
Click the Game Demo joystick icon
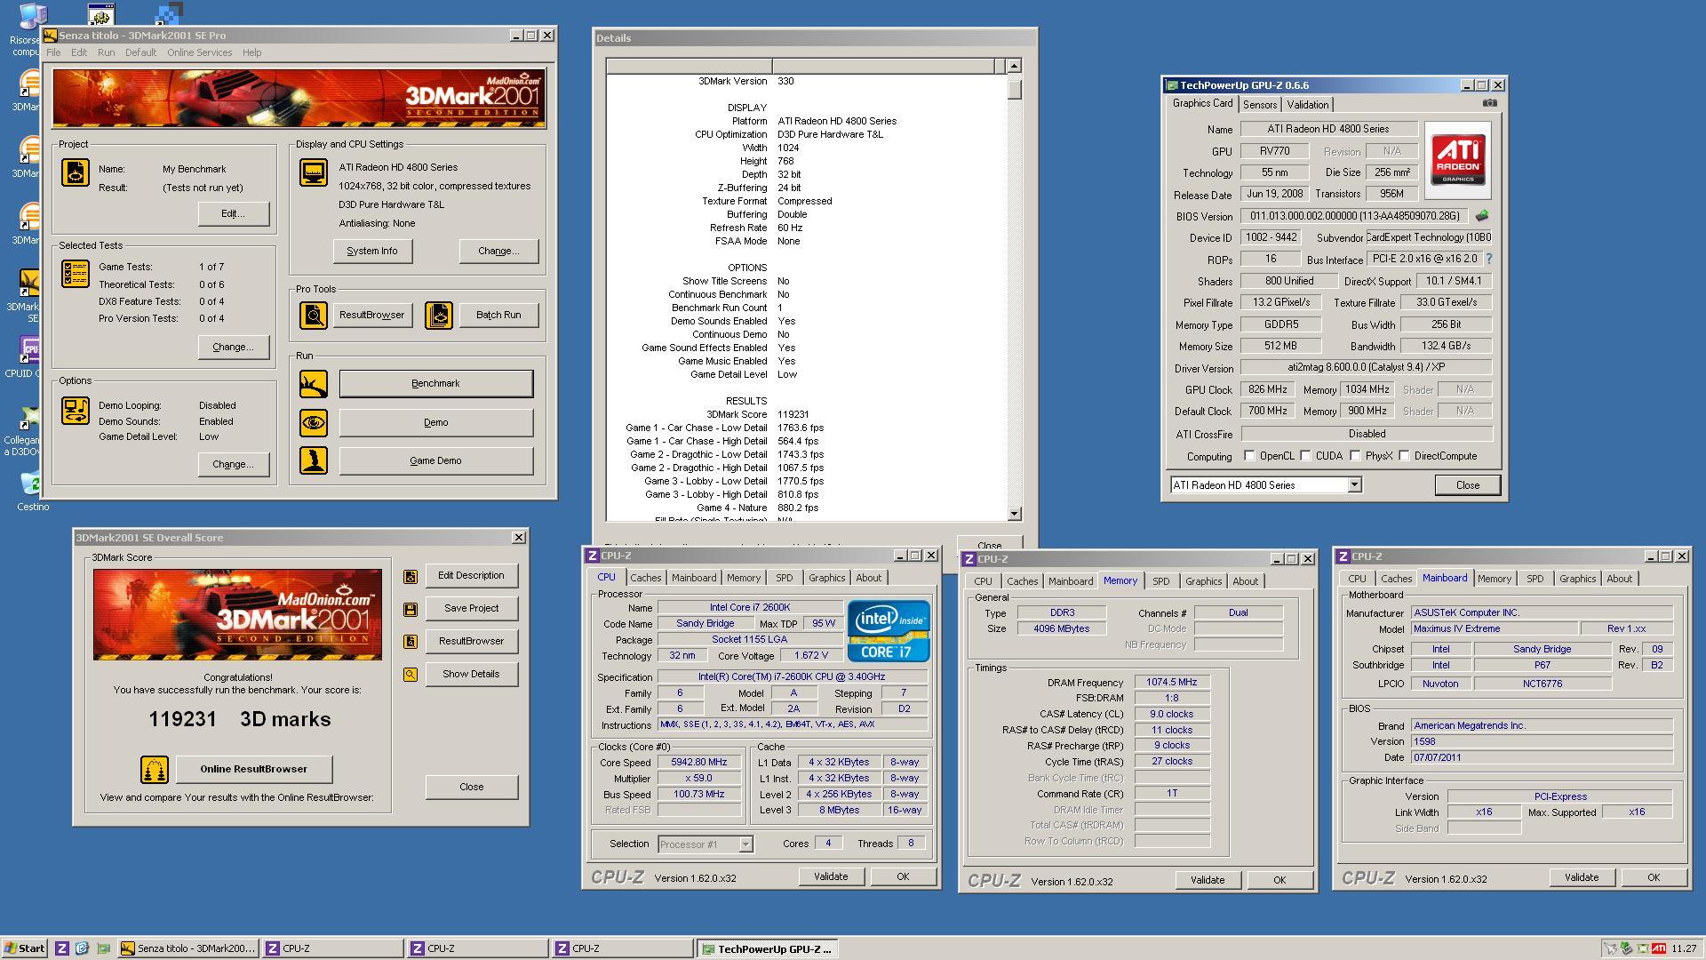point(313,460)
